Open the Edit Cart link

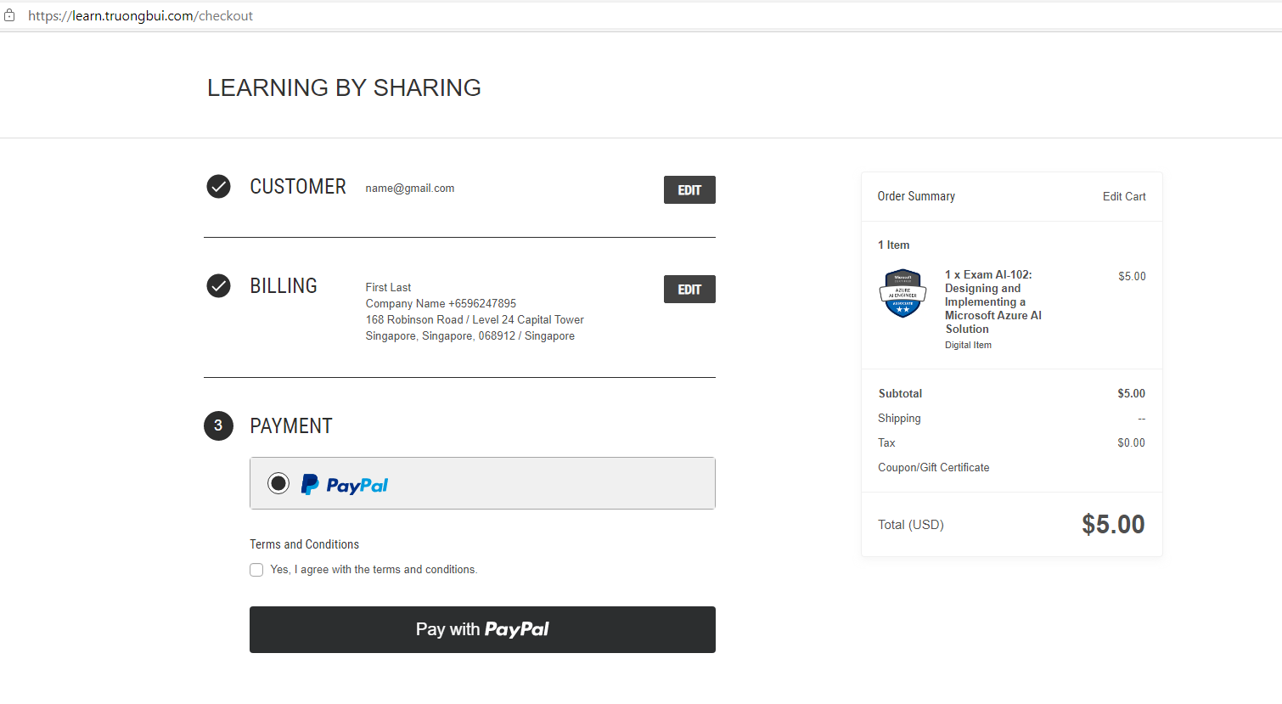coord(1124,196)
